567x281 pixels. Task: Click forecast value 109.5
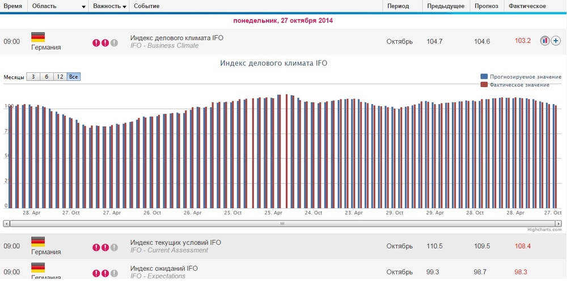[x=482, y=246]
